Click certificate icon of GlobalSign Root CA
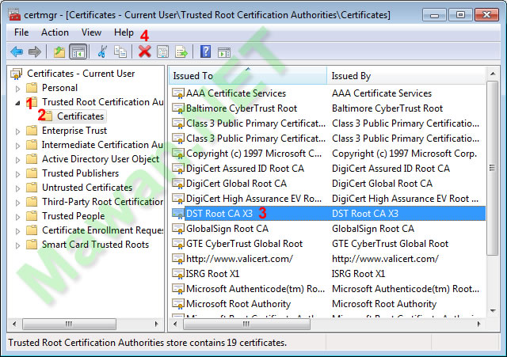Viewport: 507px width, 357px height. point(178,229)
